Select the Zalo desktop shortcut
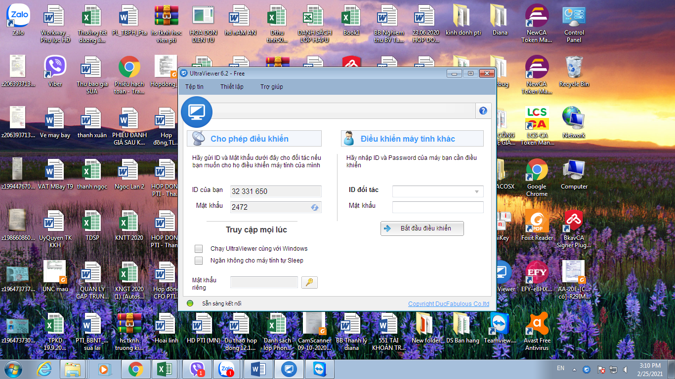The image size is (675, 379). tap(18, 21)
